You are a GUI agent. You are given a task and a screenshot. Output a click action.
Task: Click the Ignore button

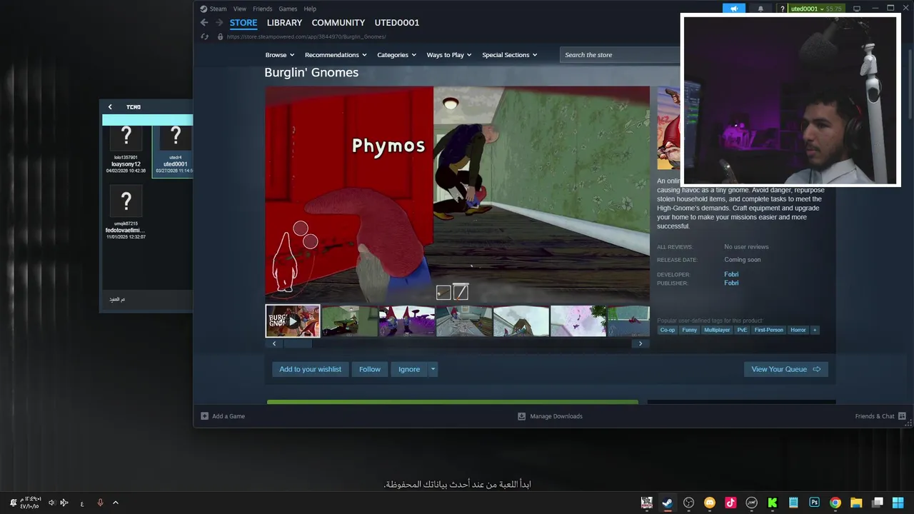click(x=409, y=369)
